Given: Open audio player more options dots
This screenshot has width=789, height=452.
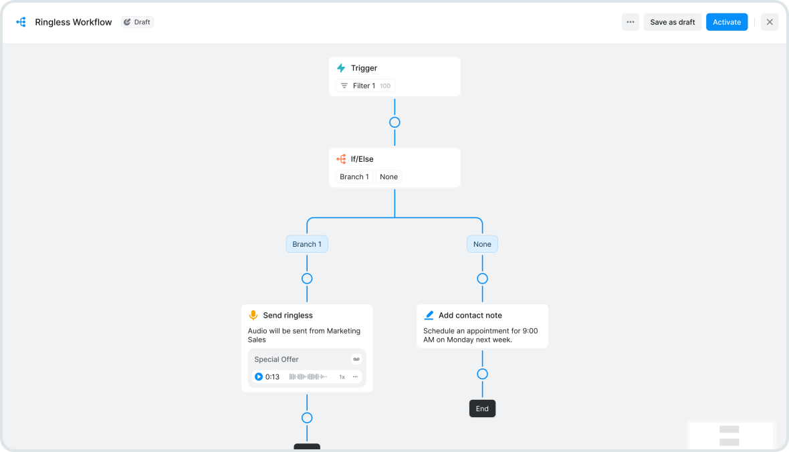Looking at the screenshot, I should pos(355,376).
